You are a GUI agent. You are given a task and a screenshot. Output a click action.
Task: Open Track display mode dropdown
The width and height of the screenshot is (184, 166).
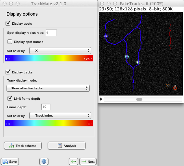[48, 88]
